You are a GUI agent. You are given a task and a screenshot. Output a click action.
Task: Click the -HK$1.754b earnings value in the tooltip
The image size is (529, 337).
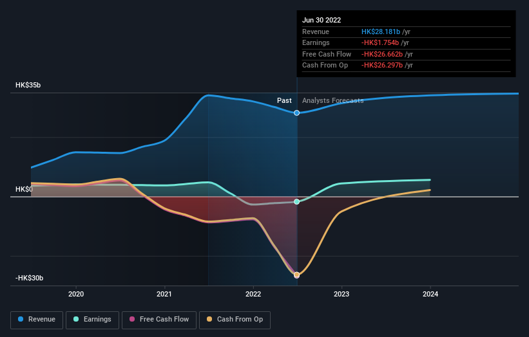pos(380,42)
